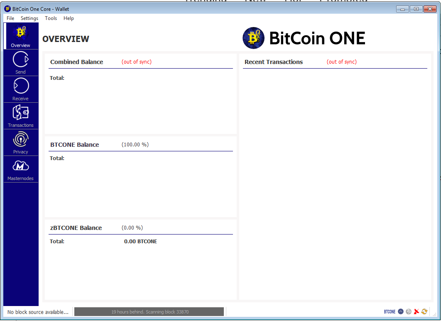Minimize the wallet window
The width and height of the screenshot is (441, 321).
point(402,9)
